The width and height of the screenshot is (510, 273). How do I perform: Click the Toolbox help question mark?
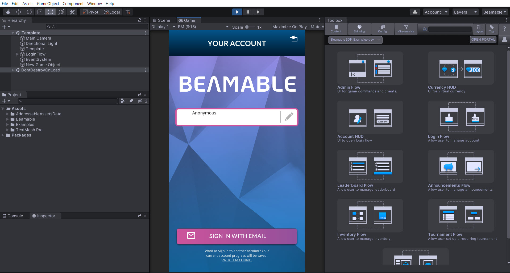pos(504,29)
